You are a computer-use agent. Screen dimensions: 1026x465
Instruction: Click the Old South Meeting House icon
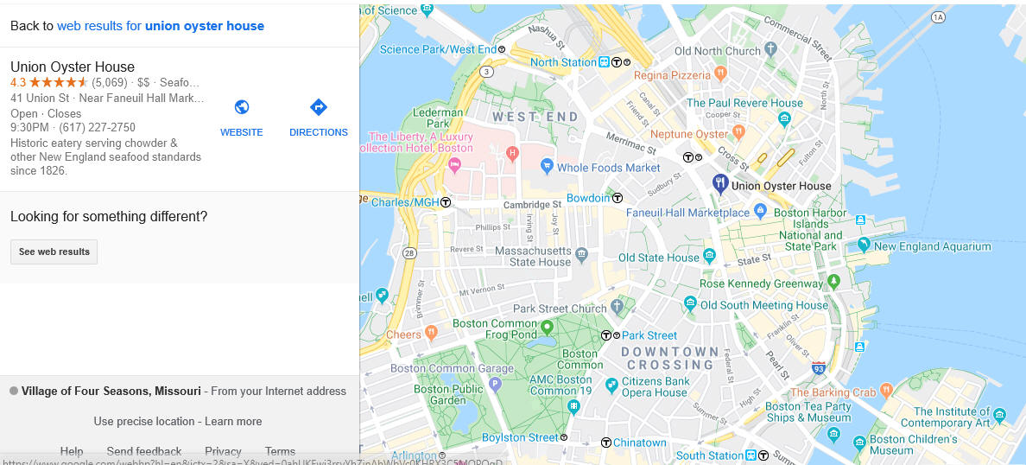690,303
